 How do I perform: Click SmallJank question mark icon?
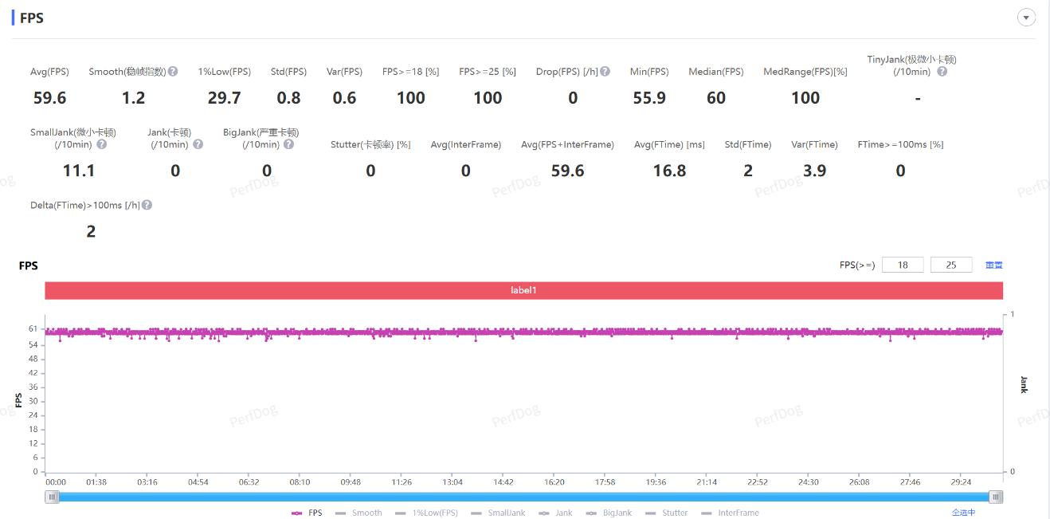[101, 145]
